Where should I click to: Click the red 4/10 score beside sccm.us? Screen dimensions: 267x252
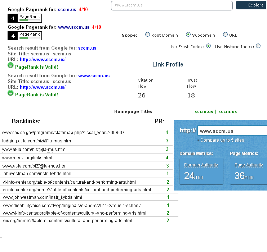(x=83, y=9)
